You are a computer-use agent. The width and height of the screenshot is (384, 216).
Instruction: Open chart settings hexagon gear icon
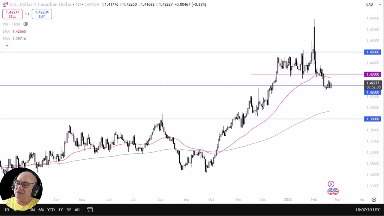374,199
